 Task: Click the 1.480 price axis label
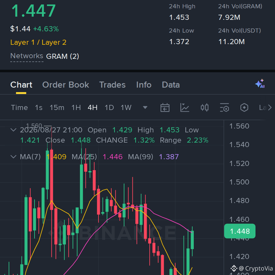click(x=239, y=201)
